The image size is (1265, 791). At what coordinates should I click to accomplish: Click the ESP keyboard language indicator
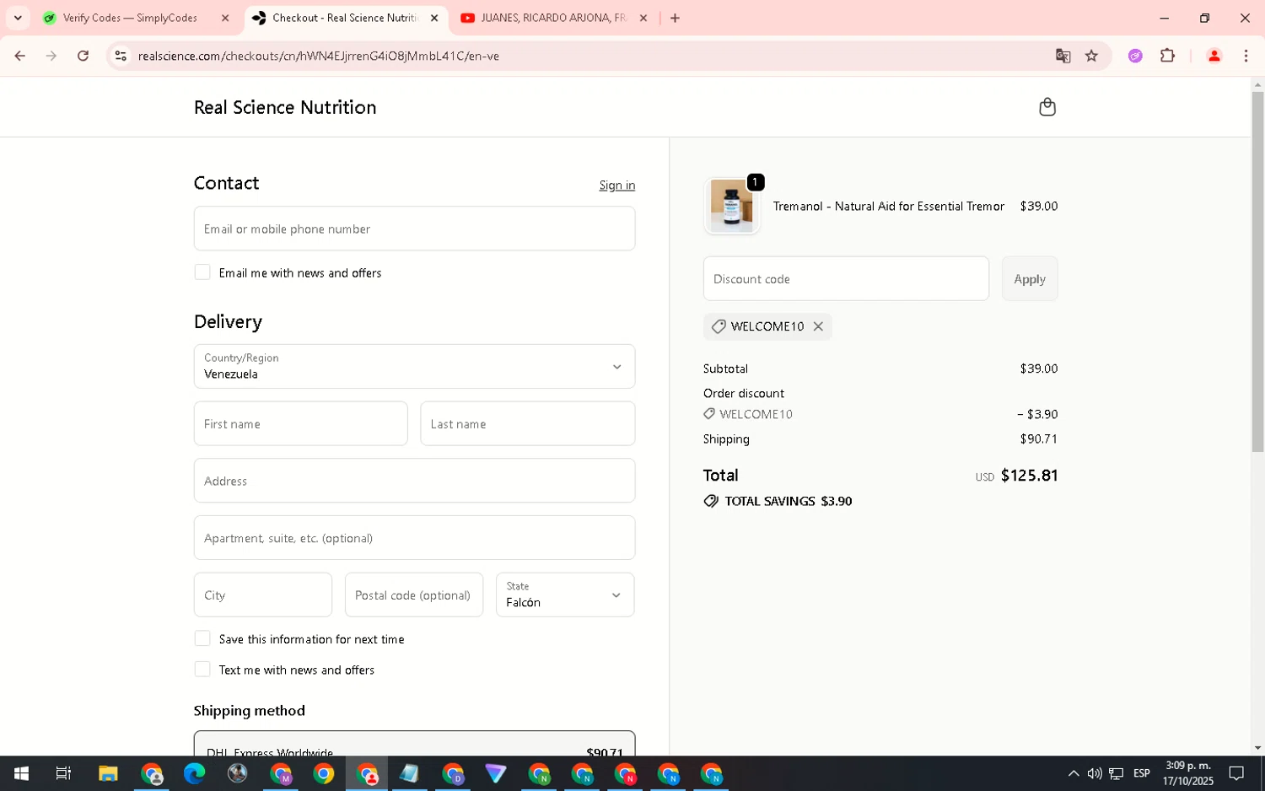click(1142, 773)
